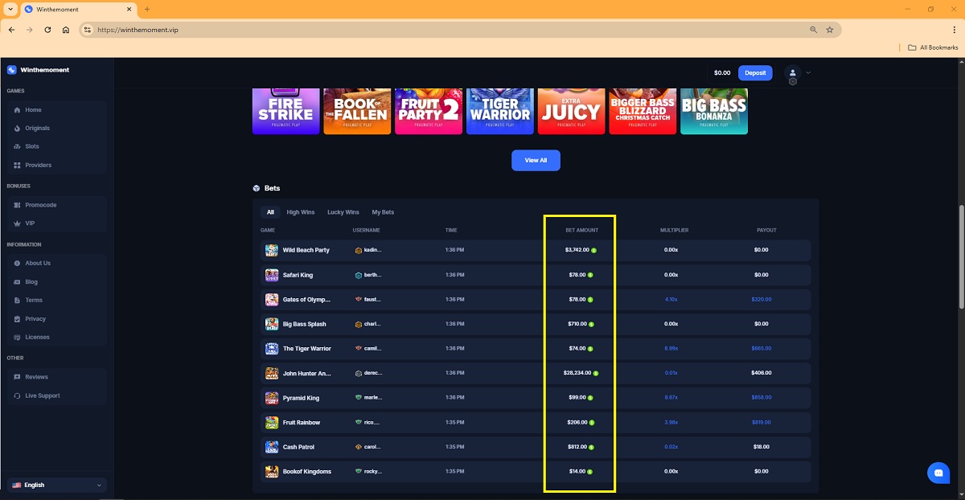The image size is (965, 500).
Task: Click the Wild Beach Party game icon
Action: pos(272,250)
